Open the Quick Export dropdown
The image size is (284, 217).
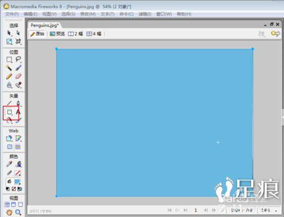(x=275, y=34)
